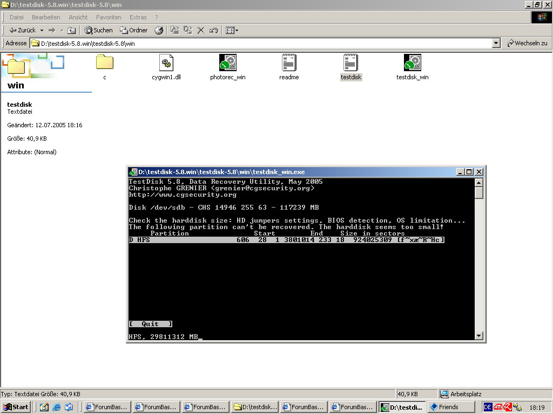Switch to the D:\testdisk... Explorer taskbar button
The width and height of the screenshot is (553, 414).
pyautogui.click(x=255, y=408)
